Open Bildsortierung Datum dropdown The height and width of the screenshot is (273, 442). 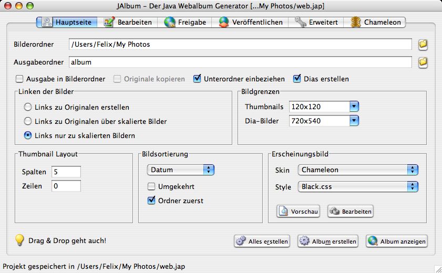pyautogui.click(x=180, y=170)
